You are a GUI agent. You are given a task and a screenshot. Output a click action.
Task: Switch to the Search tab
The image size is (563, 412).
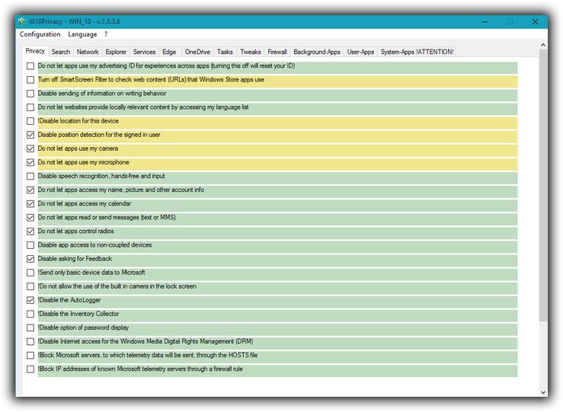click(61, 52)
